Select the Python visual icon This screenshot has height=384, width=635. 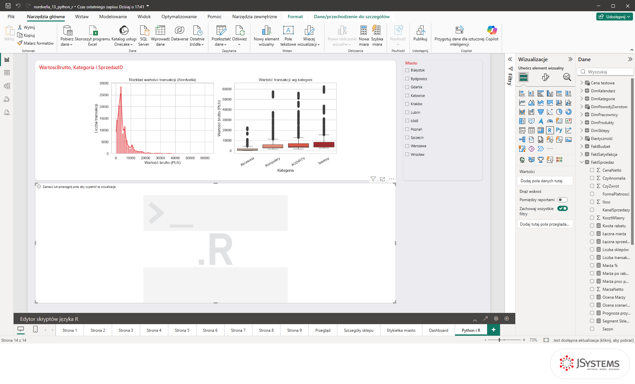pos(559,130)
